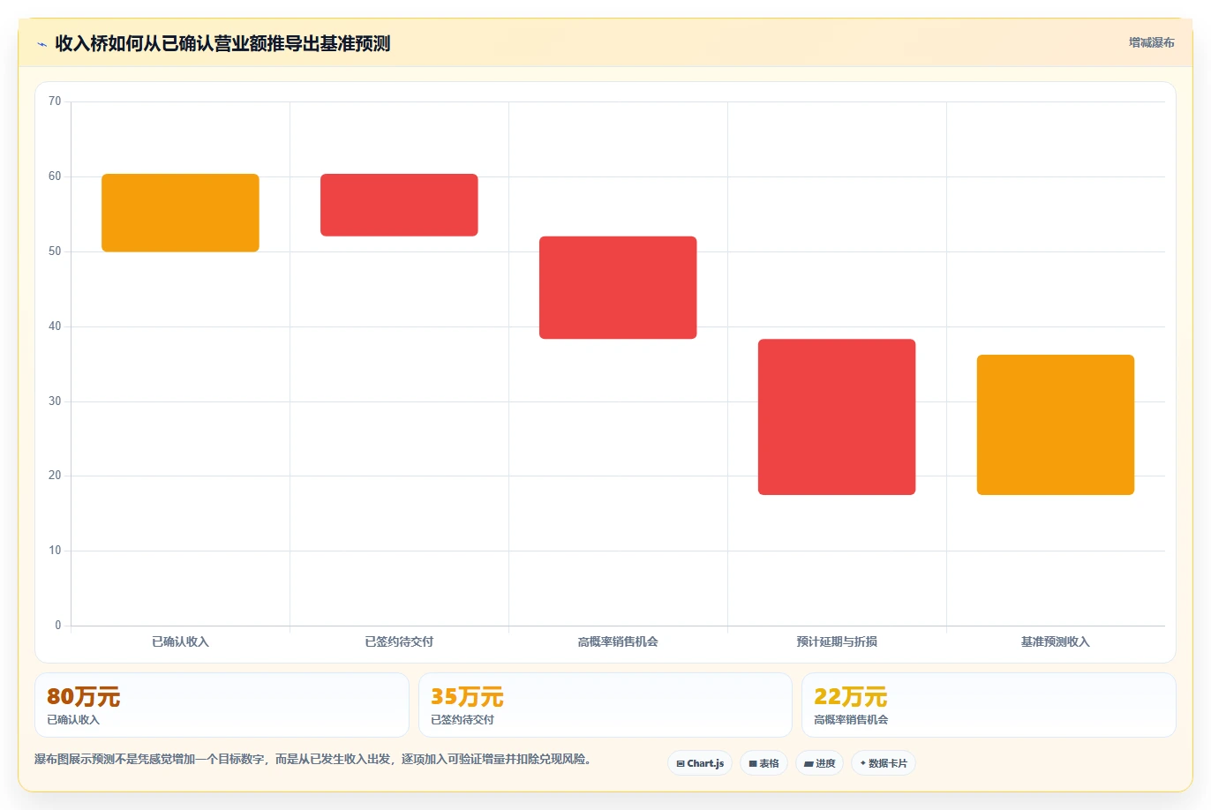Click the title 收入桥如何从已确认营业额推导出基准预测

point(222,43)
